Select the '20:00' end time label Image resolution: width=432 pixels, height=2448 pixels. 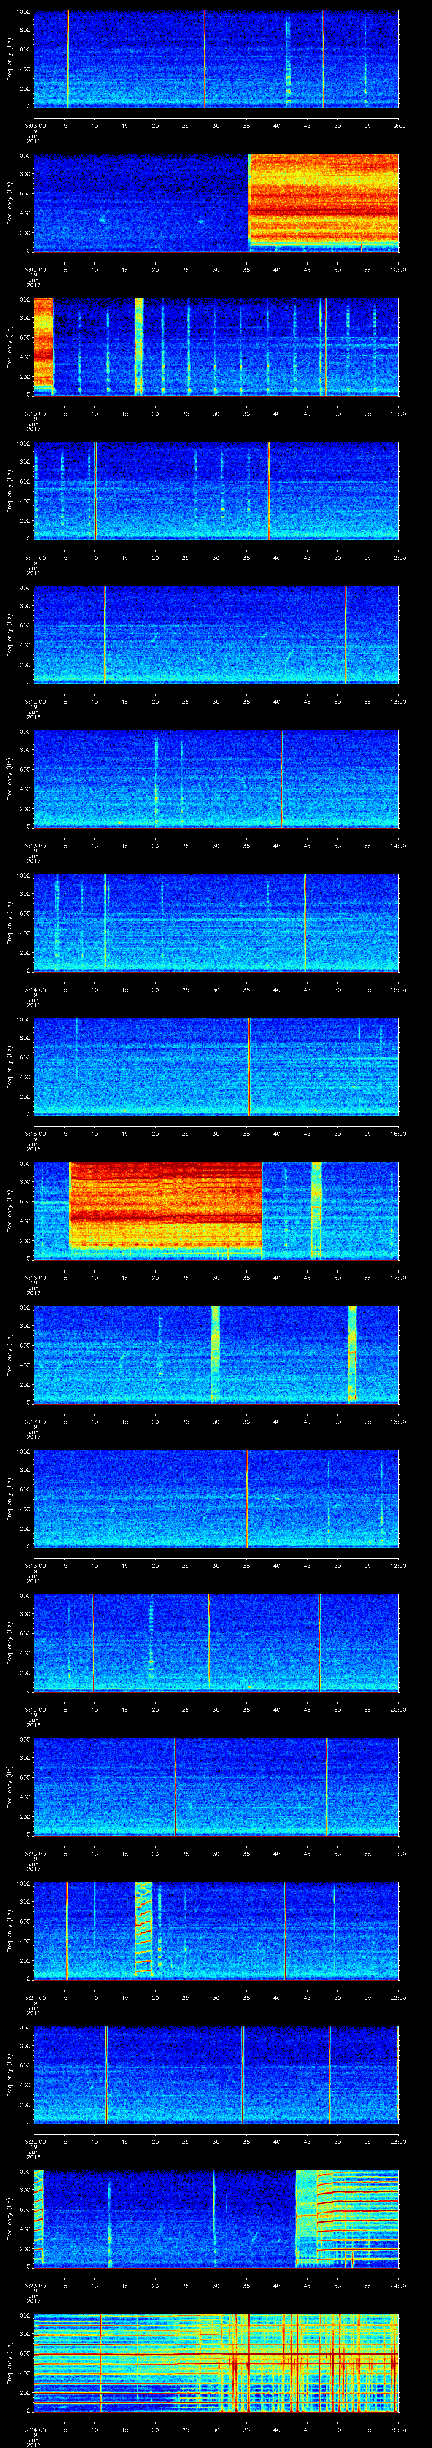pos(399,1710)
